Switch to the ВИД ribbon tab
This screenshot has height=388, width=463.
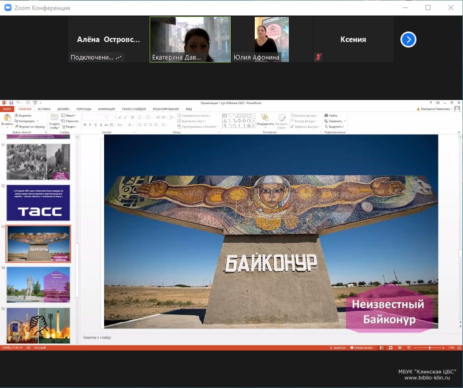pos(189,109)
